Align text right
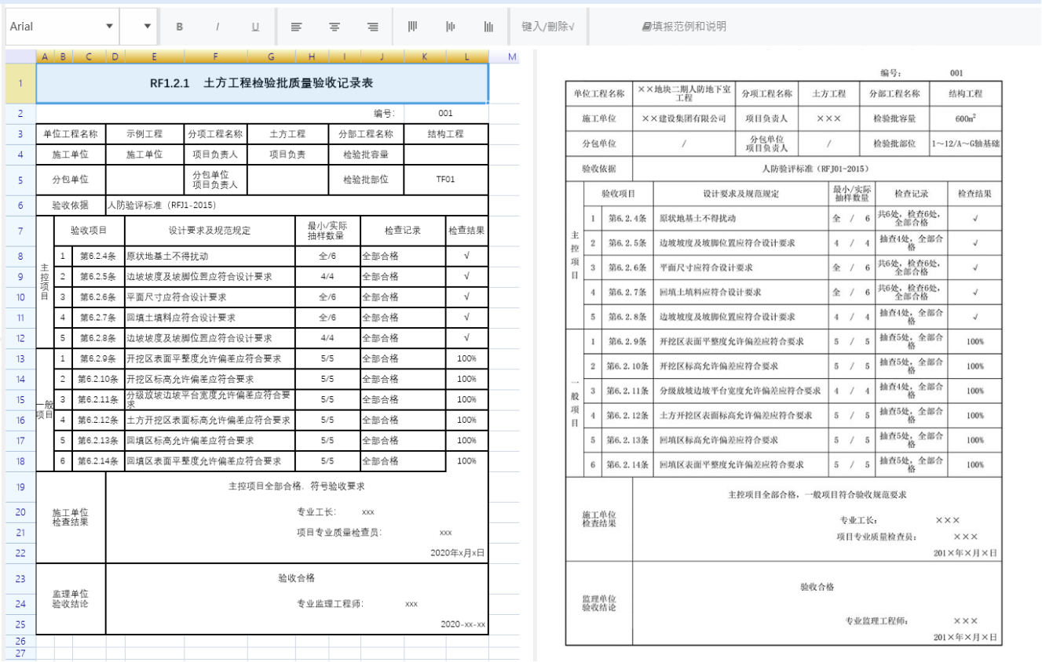This screenshot has height=662, width=1042. tap(373, 27)
